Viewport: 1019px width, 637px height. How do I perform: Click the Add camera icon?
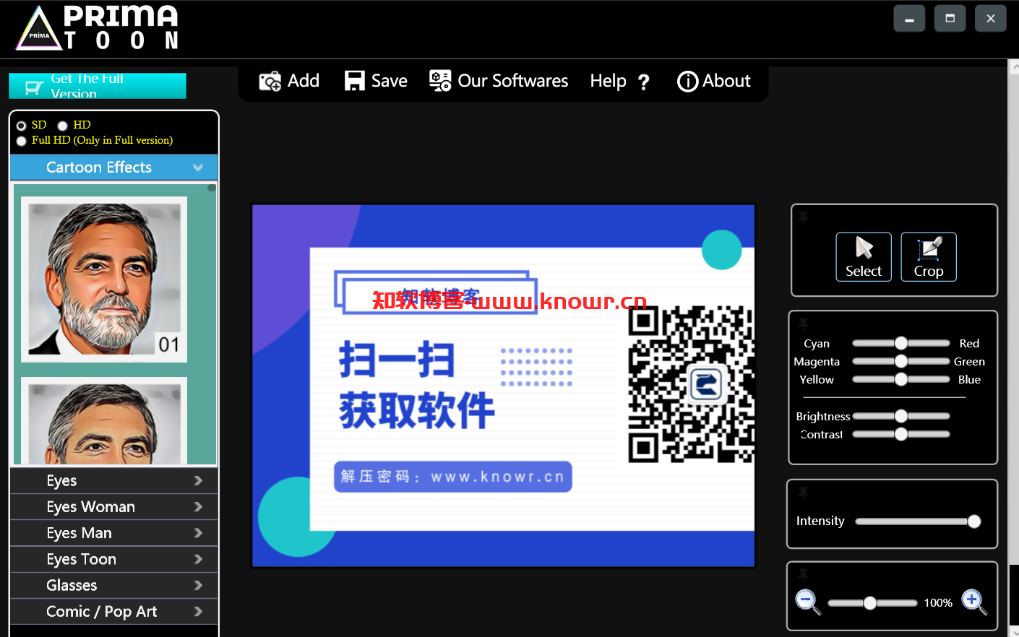pos(270,81)
